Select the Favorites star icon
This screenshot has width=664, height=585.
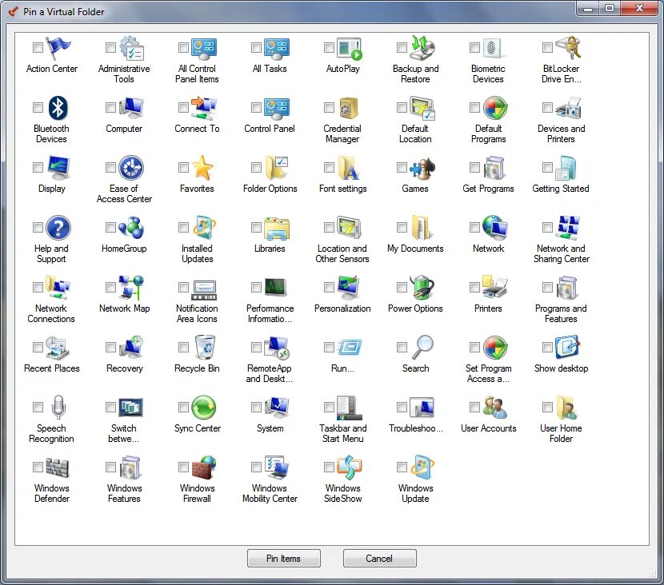click(x=203, y=168)
